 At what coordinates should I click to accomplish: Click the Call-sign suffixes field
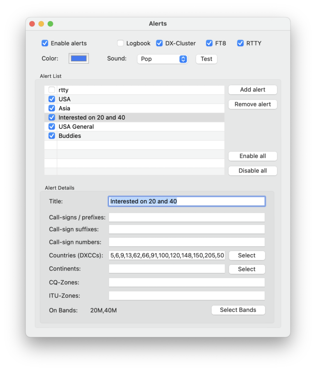187,229
